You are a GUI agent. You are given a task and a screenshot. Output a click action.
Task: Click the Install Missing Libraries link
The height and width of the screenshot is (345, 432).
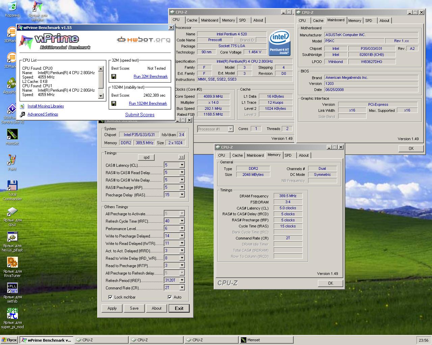coord(46,106)
